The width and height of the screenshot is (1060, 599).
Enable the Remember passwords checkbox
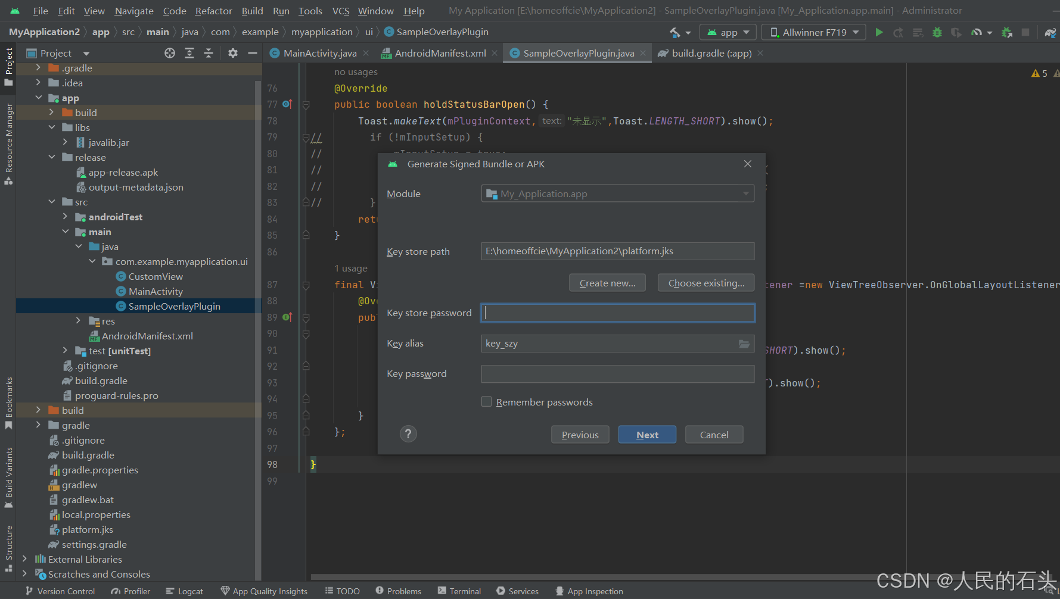point(486,401)
